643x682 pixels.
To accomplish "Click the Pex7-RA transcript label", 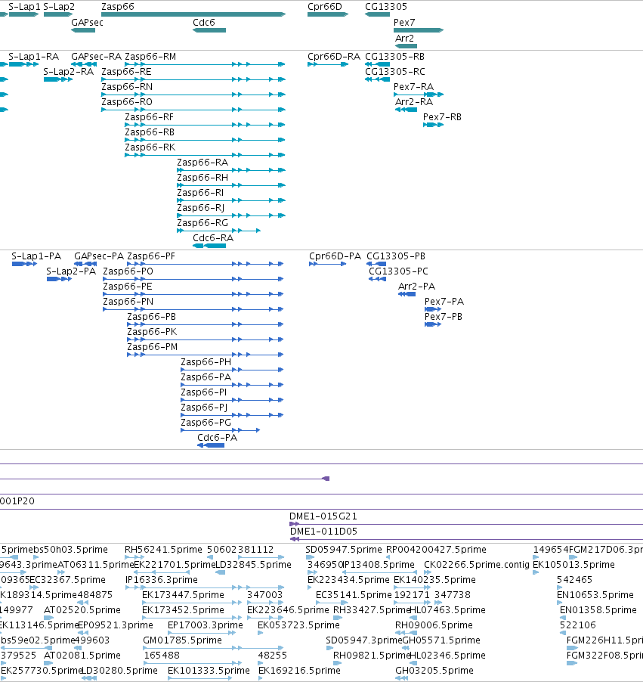I will 413,86.
